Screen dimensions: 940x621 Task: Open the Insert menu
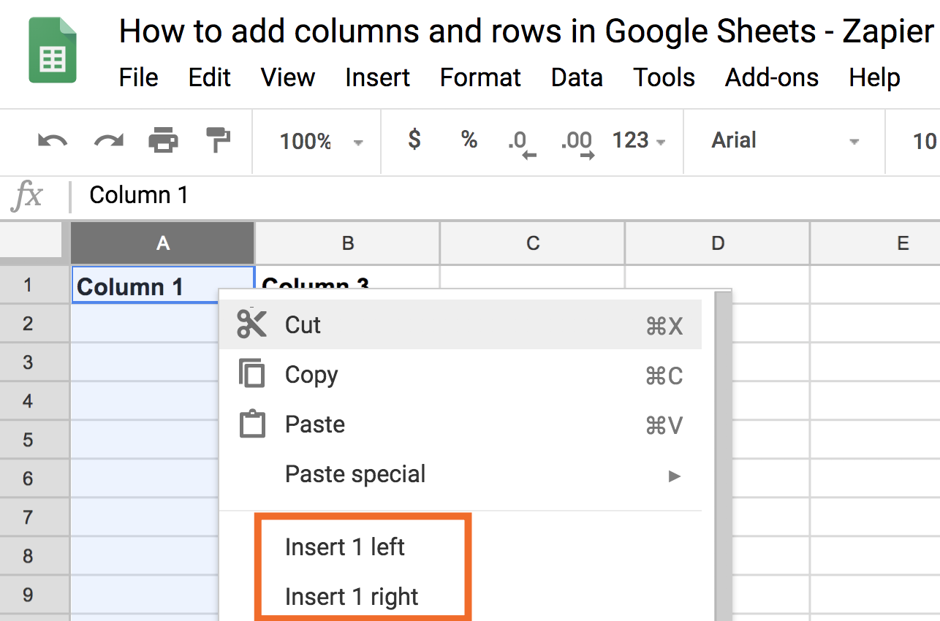tap(377, 77)
